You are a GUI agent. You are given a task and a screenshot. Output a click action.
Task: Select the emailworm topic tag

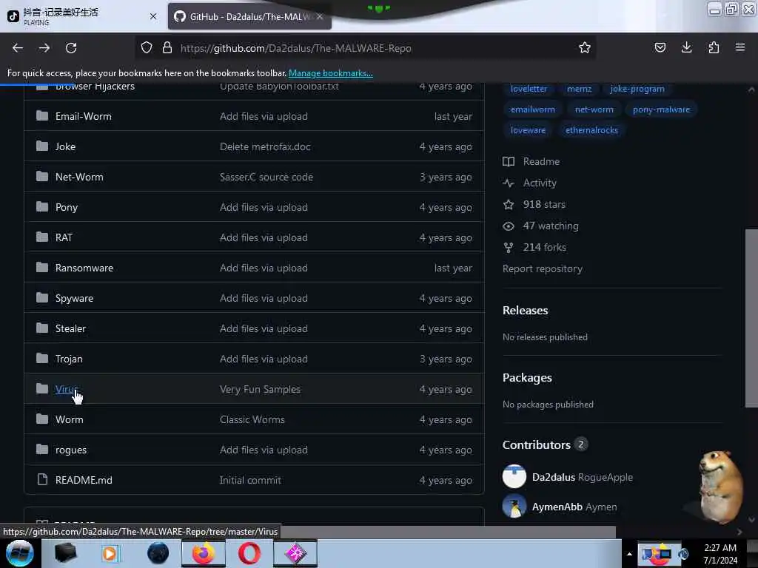pos(533,109)
